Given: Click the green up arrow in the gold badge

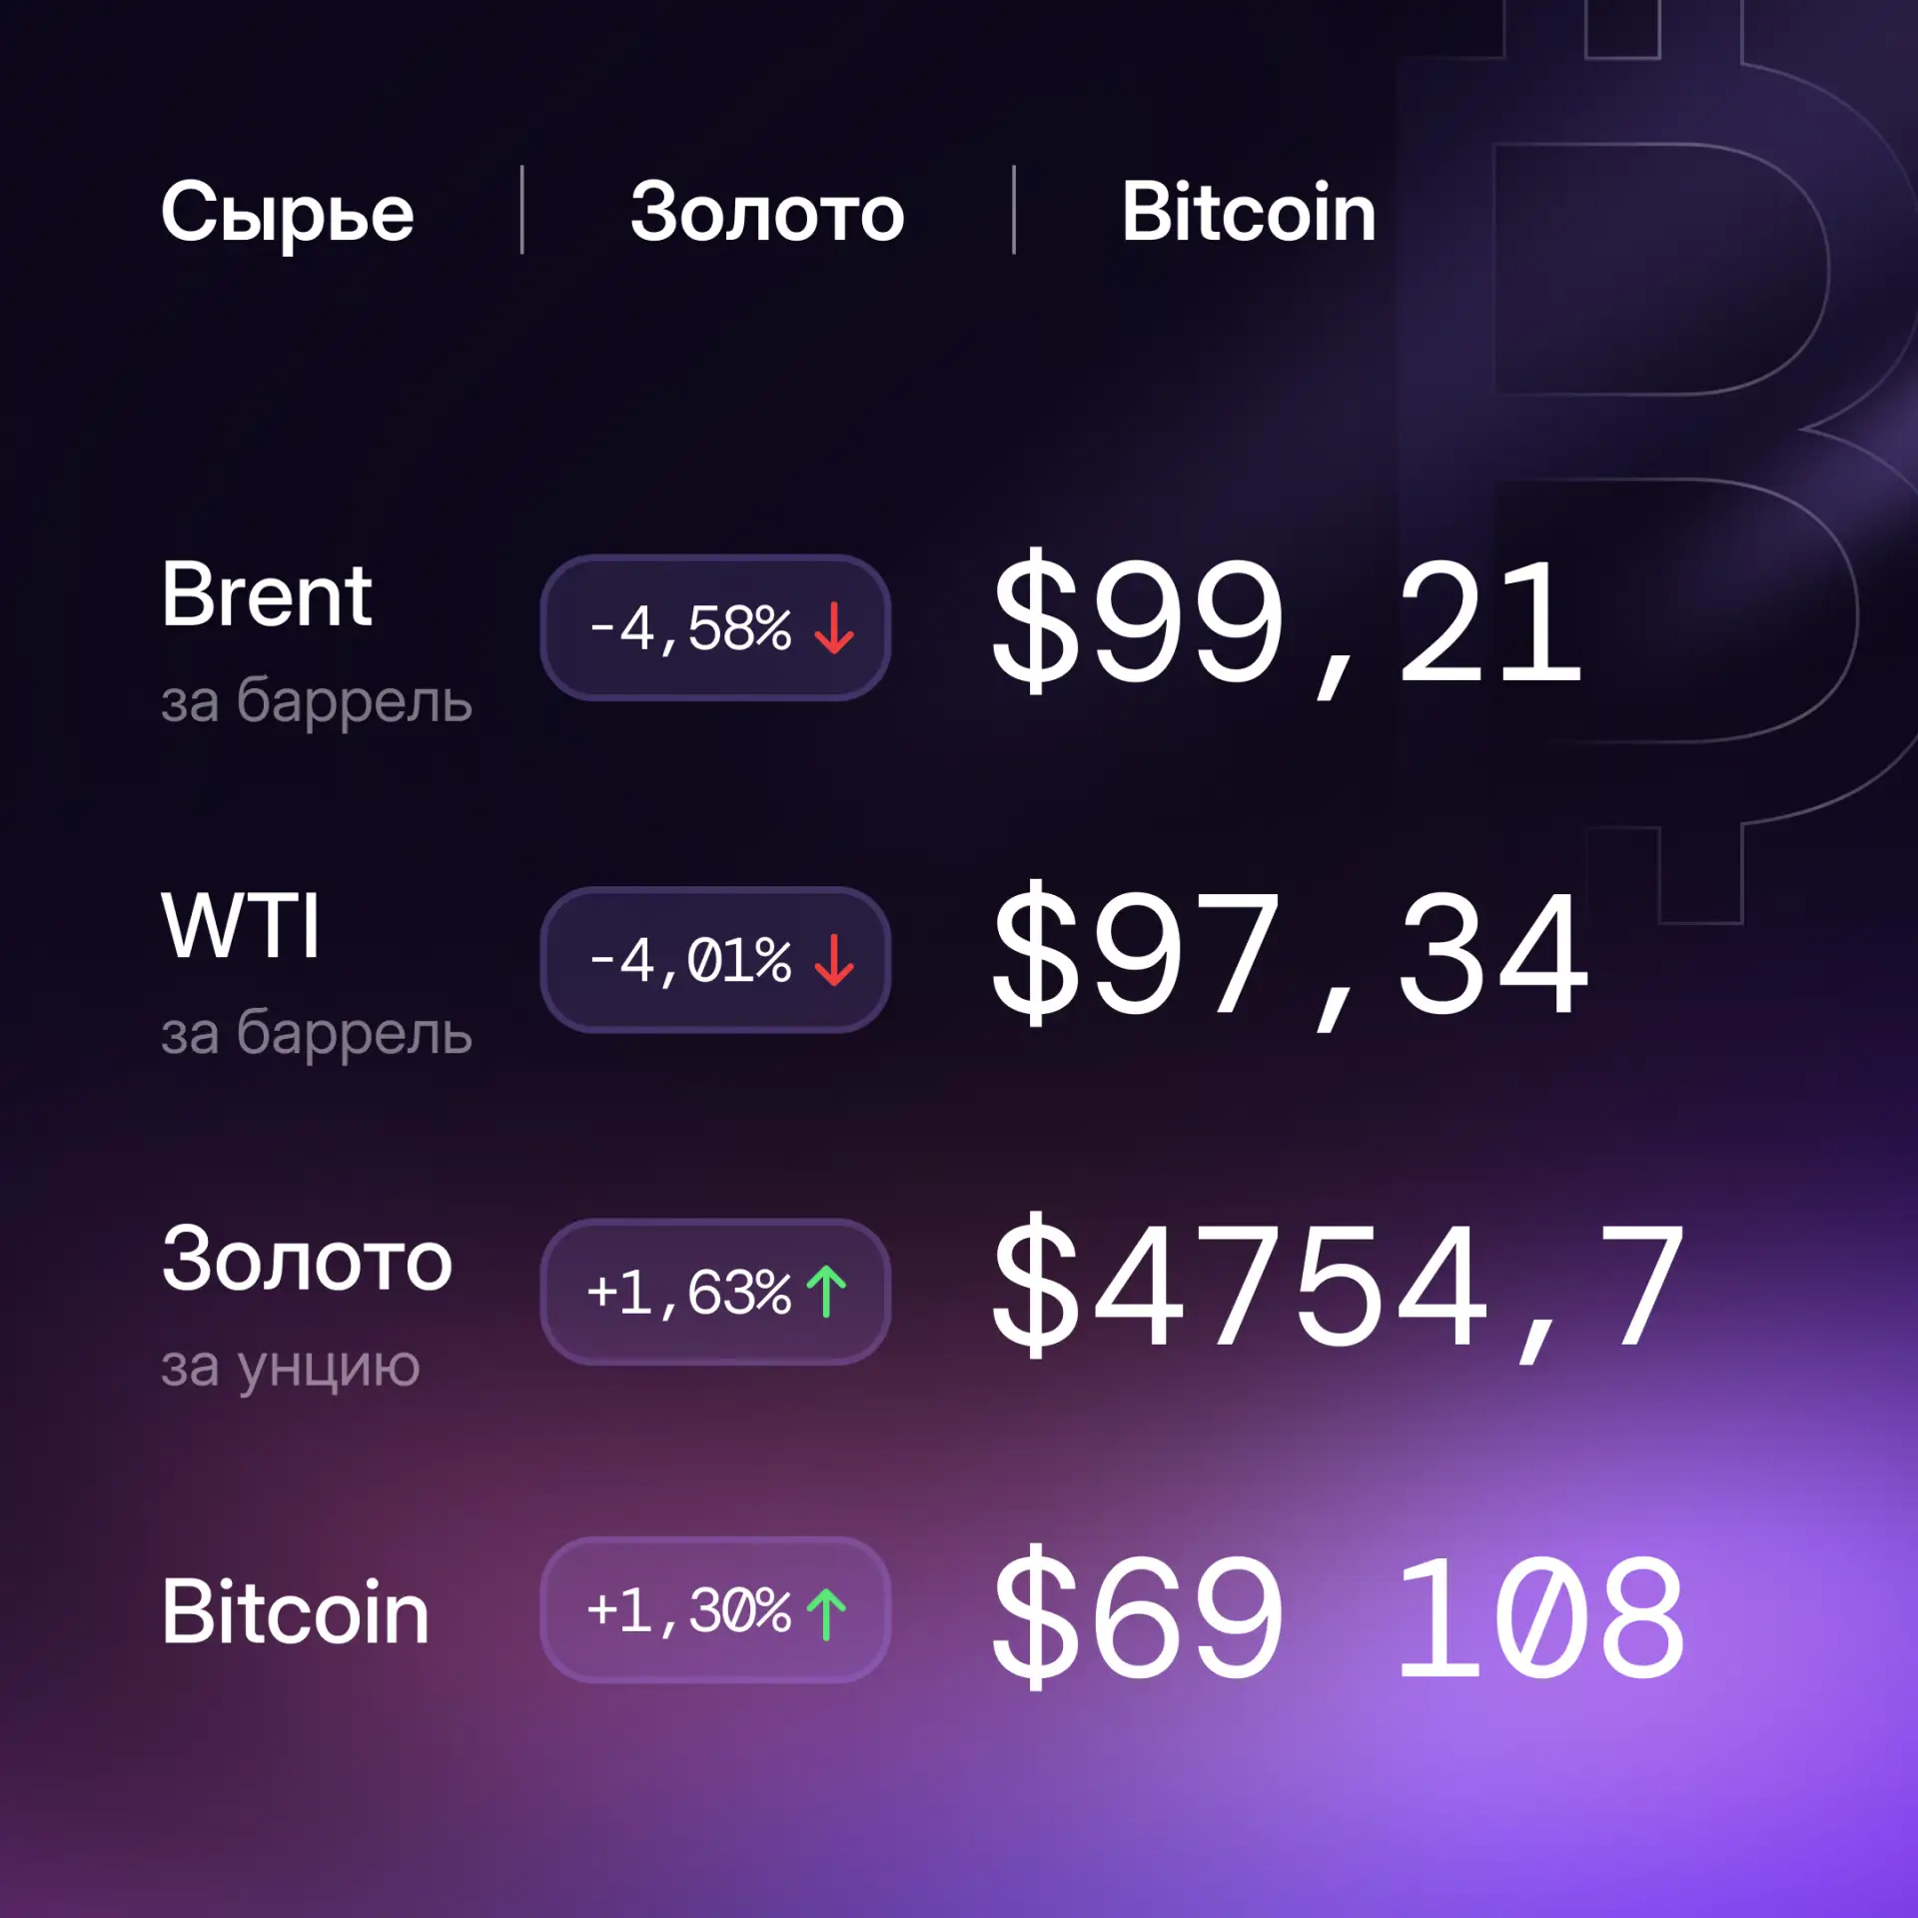Looking at the screenshot, I should click(x=826, y=1292).
